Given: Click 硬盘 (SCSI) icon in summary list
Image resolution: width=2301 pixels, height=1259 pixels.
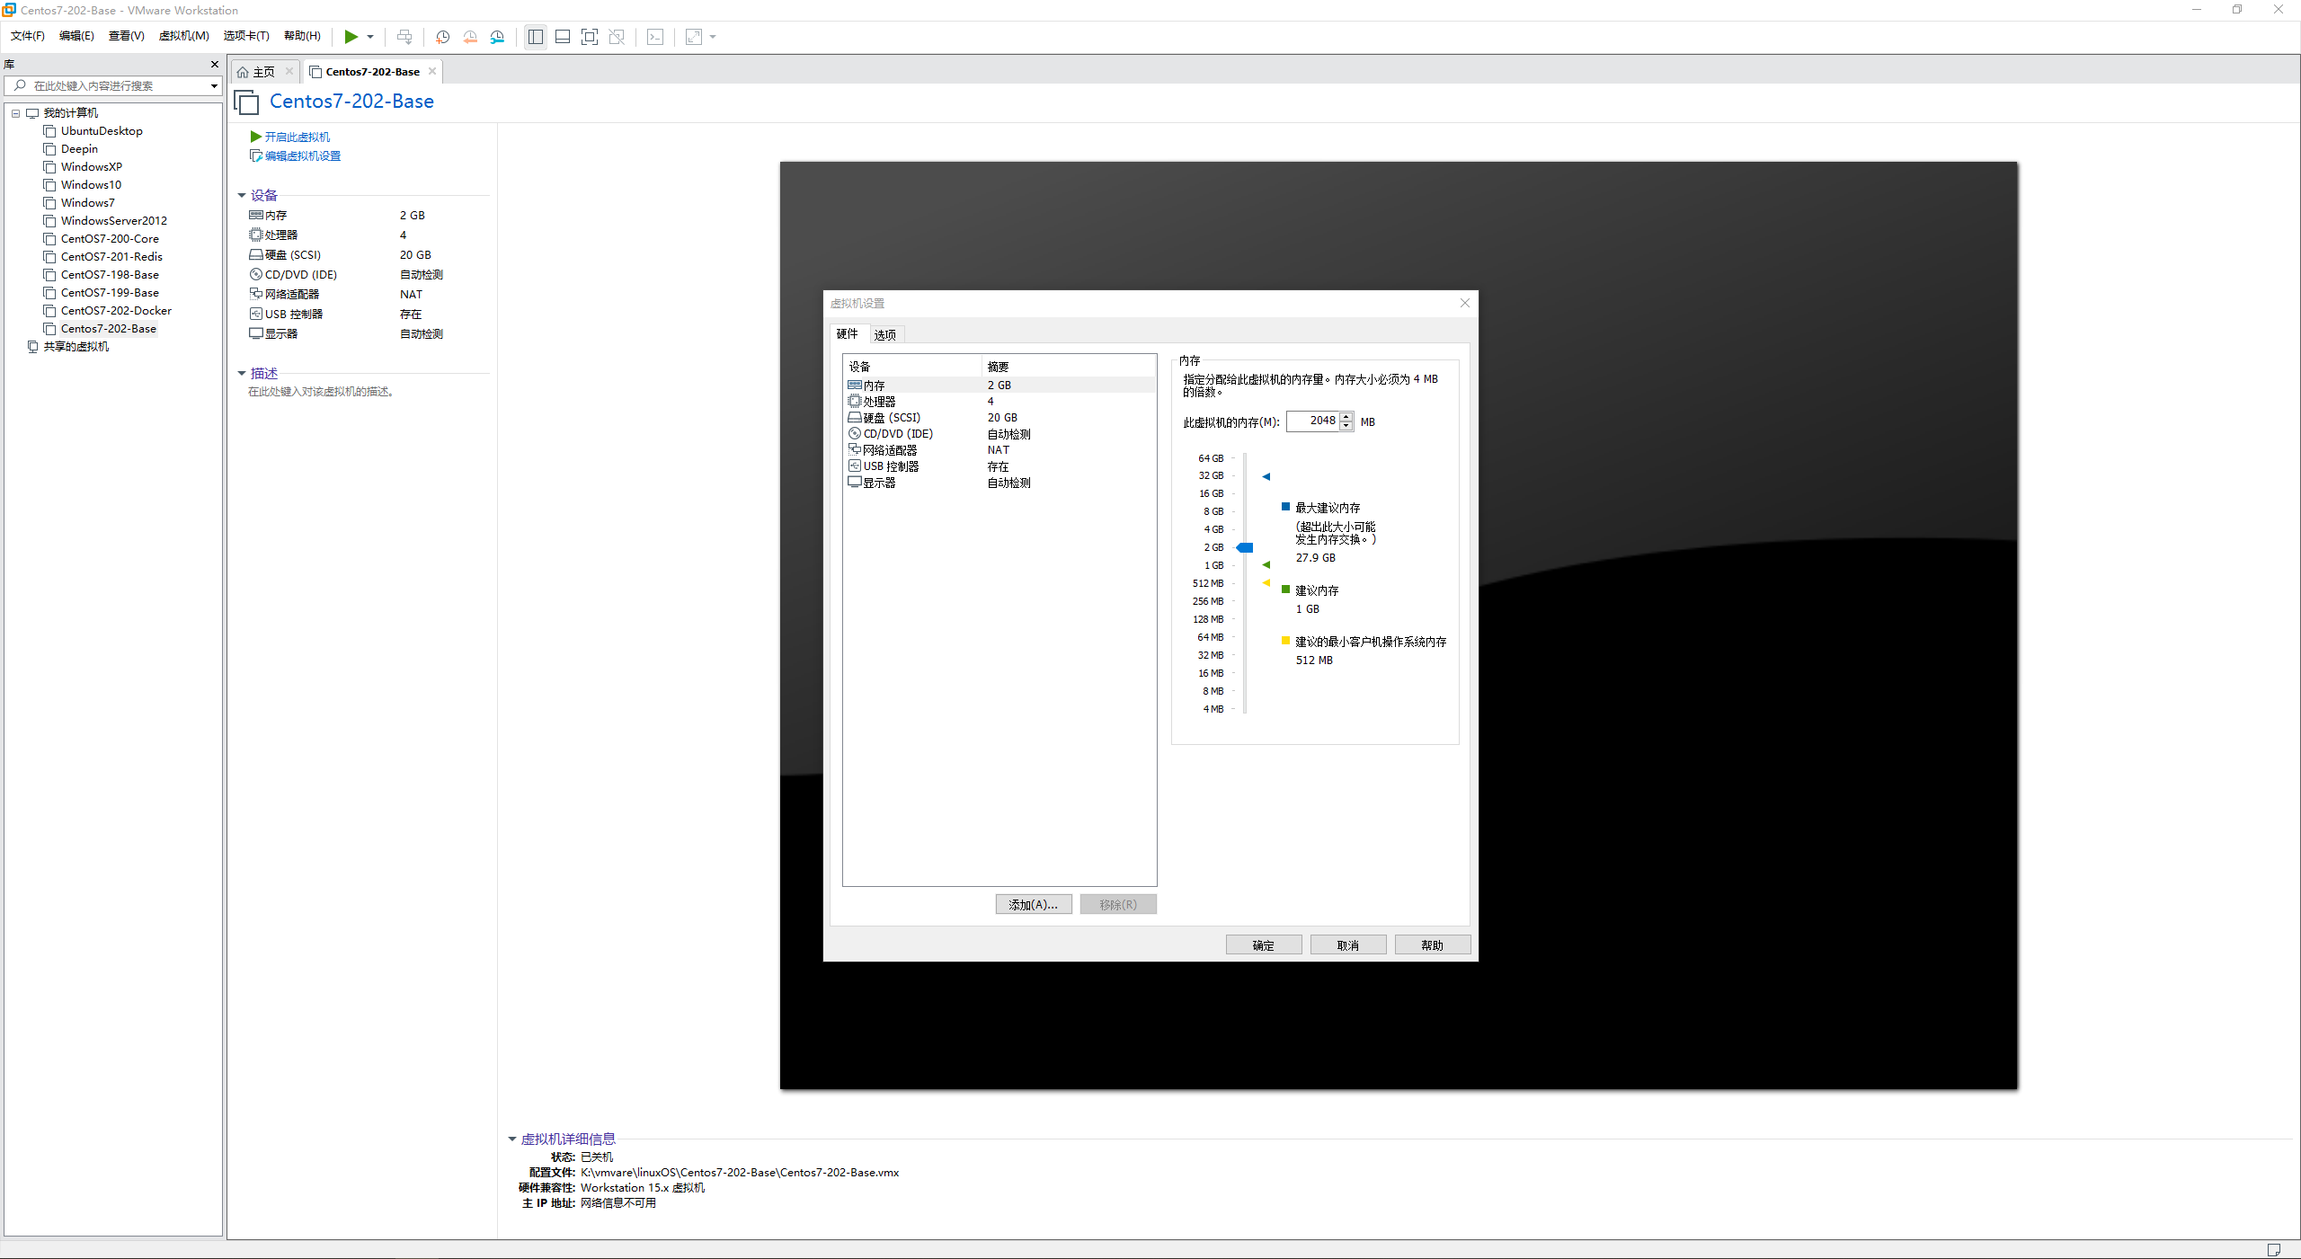Looking at the screenshot, I should click(256, 254).
